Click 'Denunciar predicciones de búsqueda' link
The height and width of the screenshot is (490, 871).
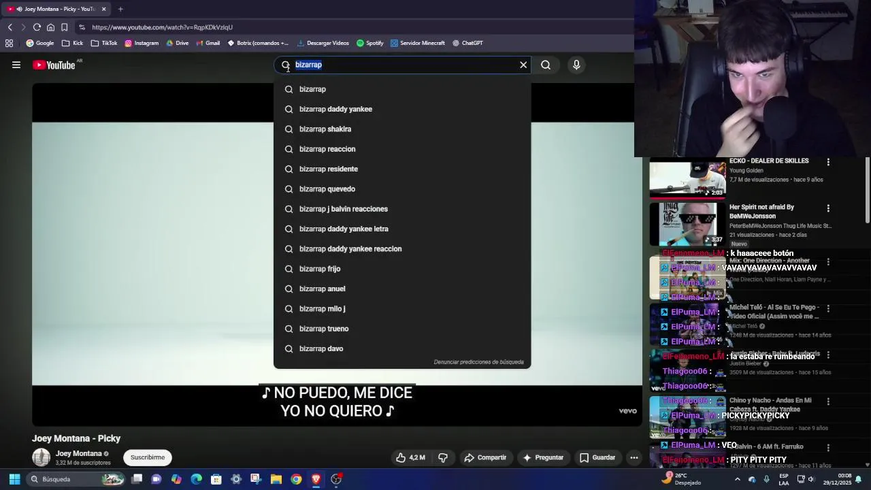(478, 362)
